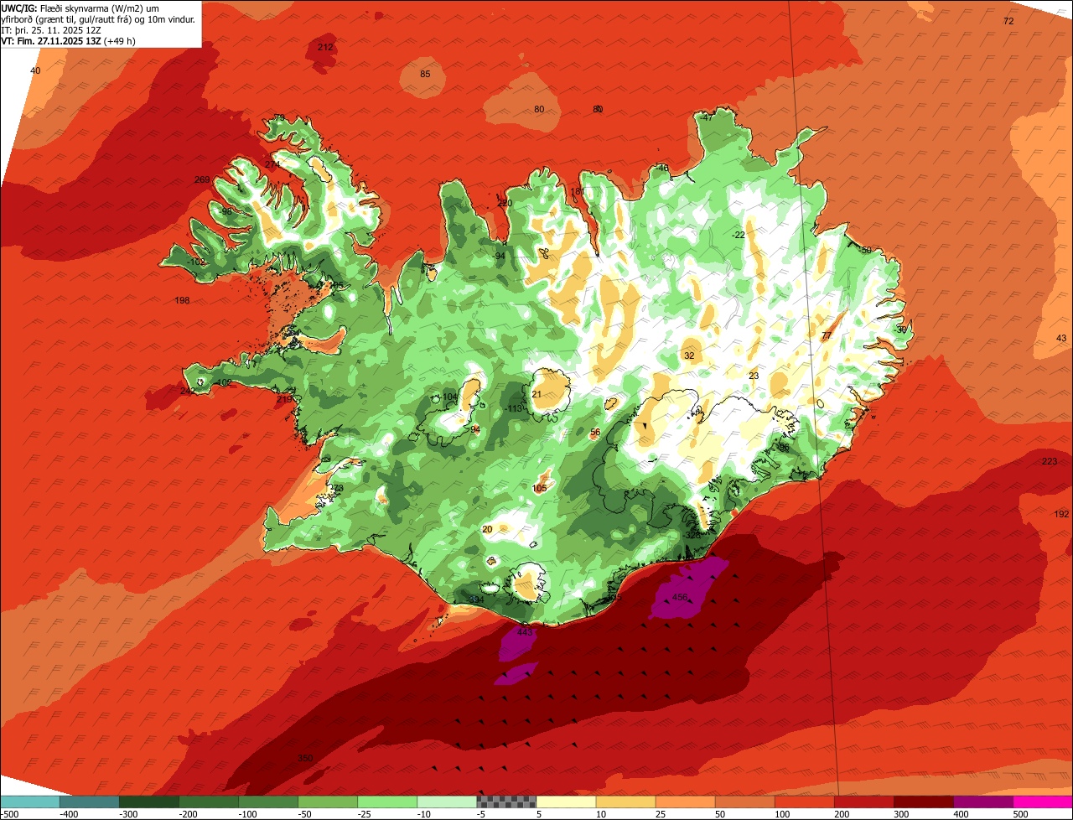1073x820 pixels.
Task: Choose the 200 to 300 red legend swatch
Action: tap(863, 802)
